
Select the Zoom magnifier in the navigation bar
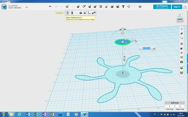pos(182,38)
